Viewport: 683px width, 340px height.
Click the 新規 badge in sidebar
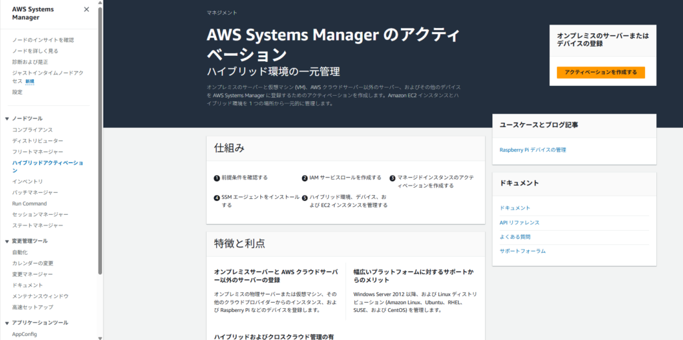point(29,82)
